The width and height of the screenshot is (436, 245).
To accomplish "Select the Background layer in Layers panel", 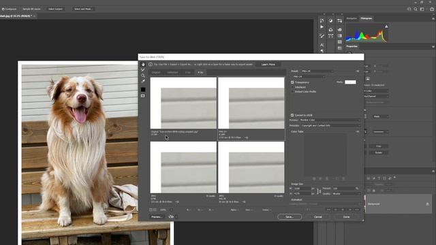I will tap(399, 204).
